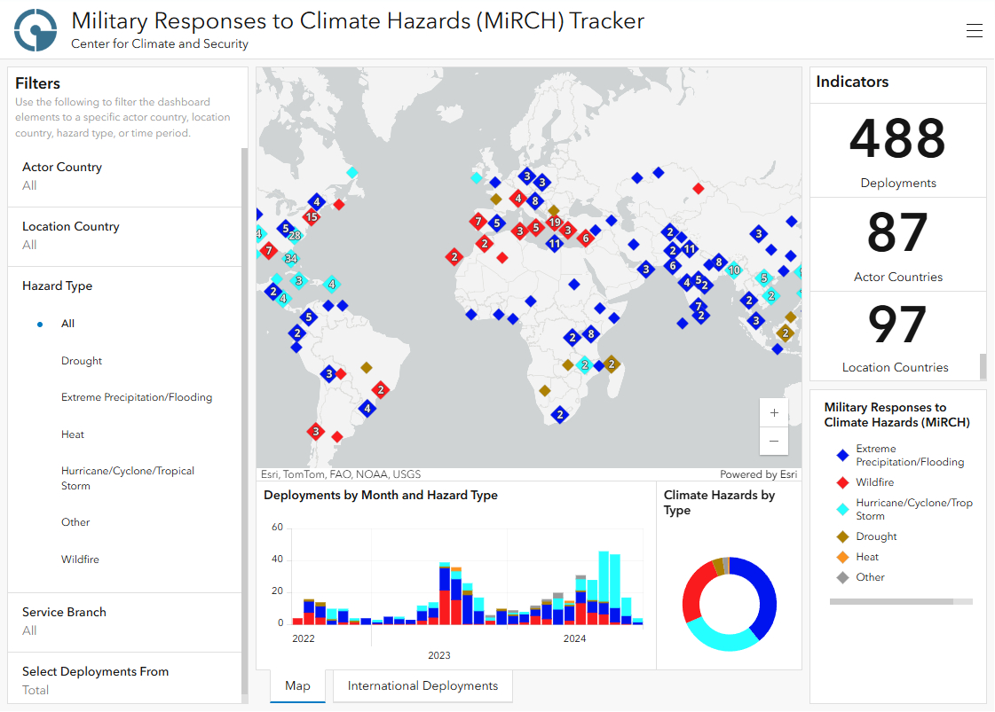Expand the Actor Country filter
This screenshot has width=995, height=712.
124,176
